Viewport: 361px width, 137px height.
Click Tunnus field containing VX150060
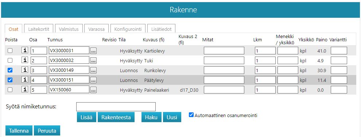(x=69, y=90)
